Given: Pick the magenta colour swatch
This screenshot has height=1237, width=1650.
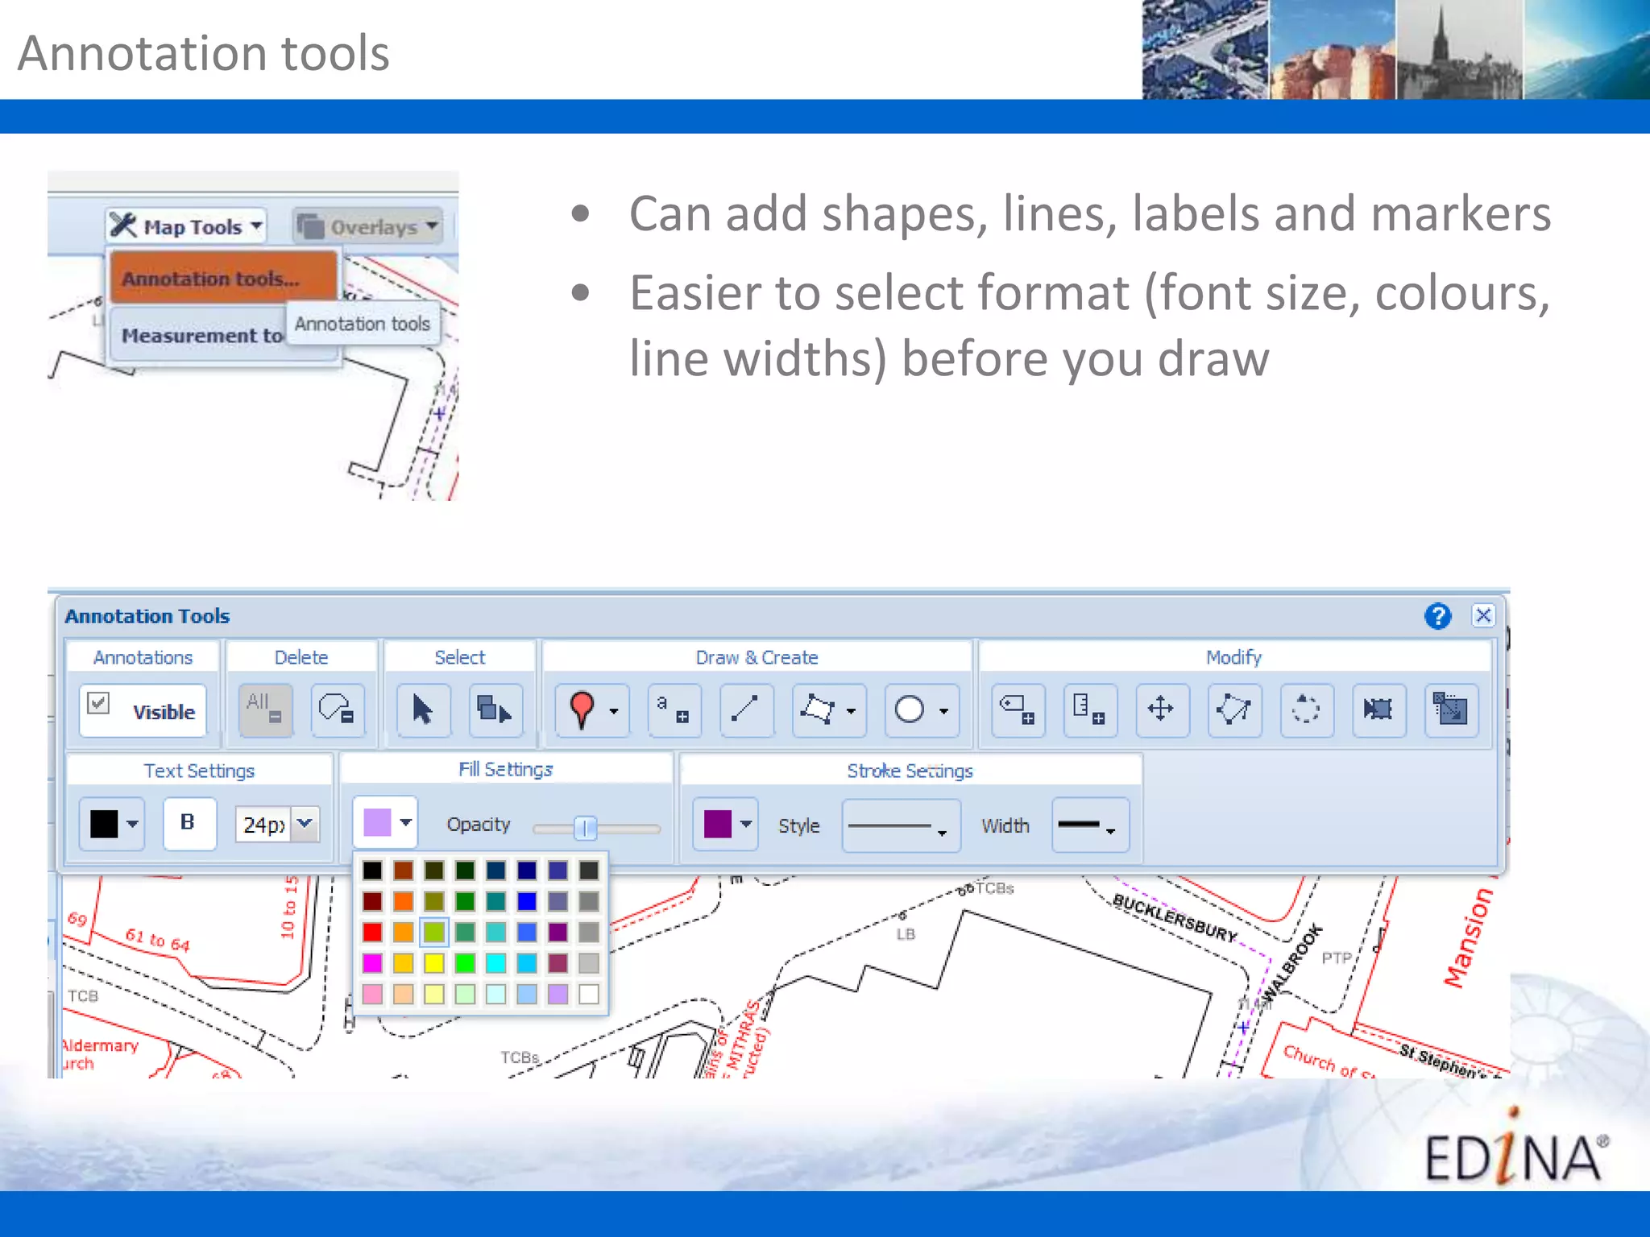Looking at the screenshot, I should coord(372,963).
